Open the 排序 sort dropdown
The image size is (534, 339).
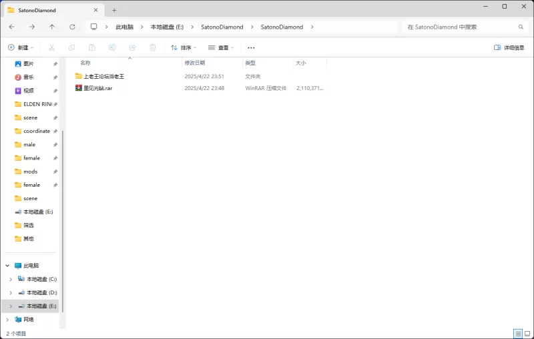coord(184,47)
